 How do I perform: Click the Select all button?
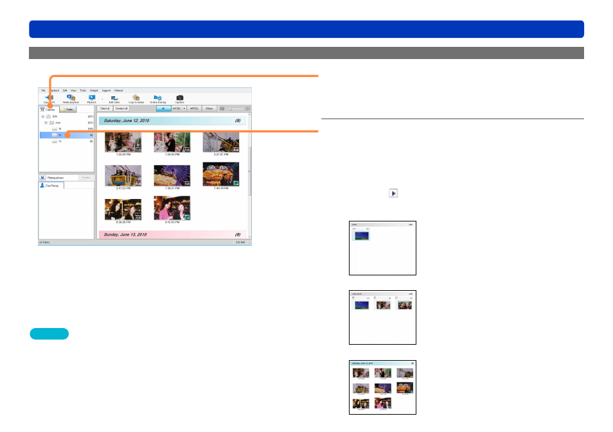click(x=105, y=108)
